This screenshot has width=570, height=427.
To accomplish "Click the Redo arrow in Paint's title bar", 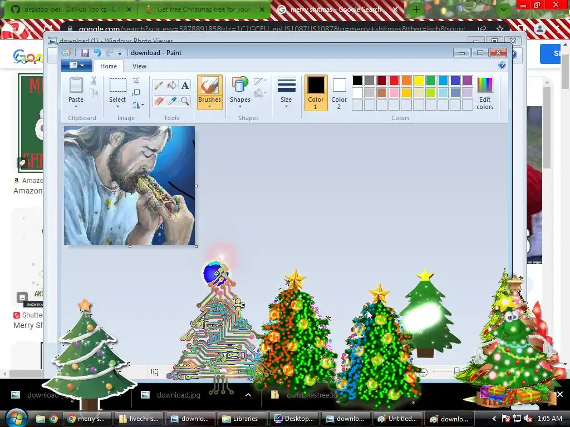I will (x=109, y=53).
